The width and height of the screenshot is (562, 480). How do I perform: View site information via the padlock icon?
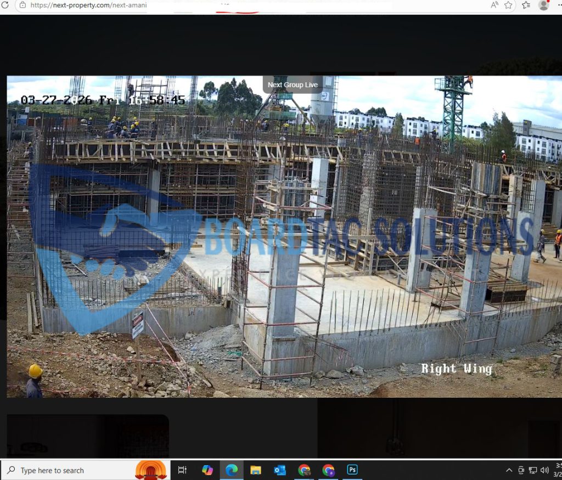(23, 5)
